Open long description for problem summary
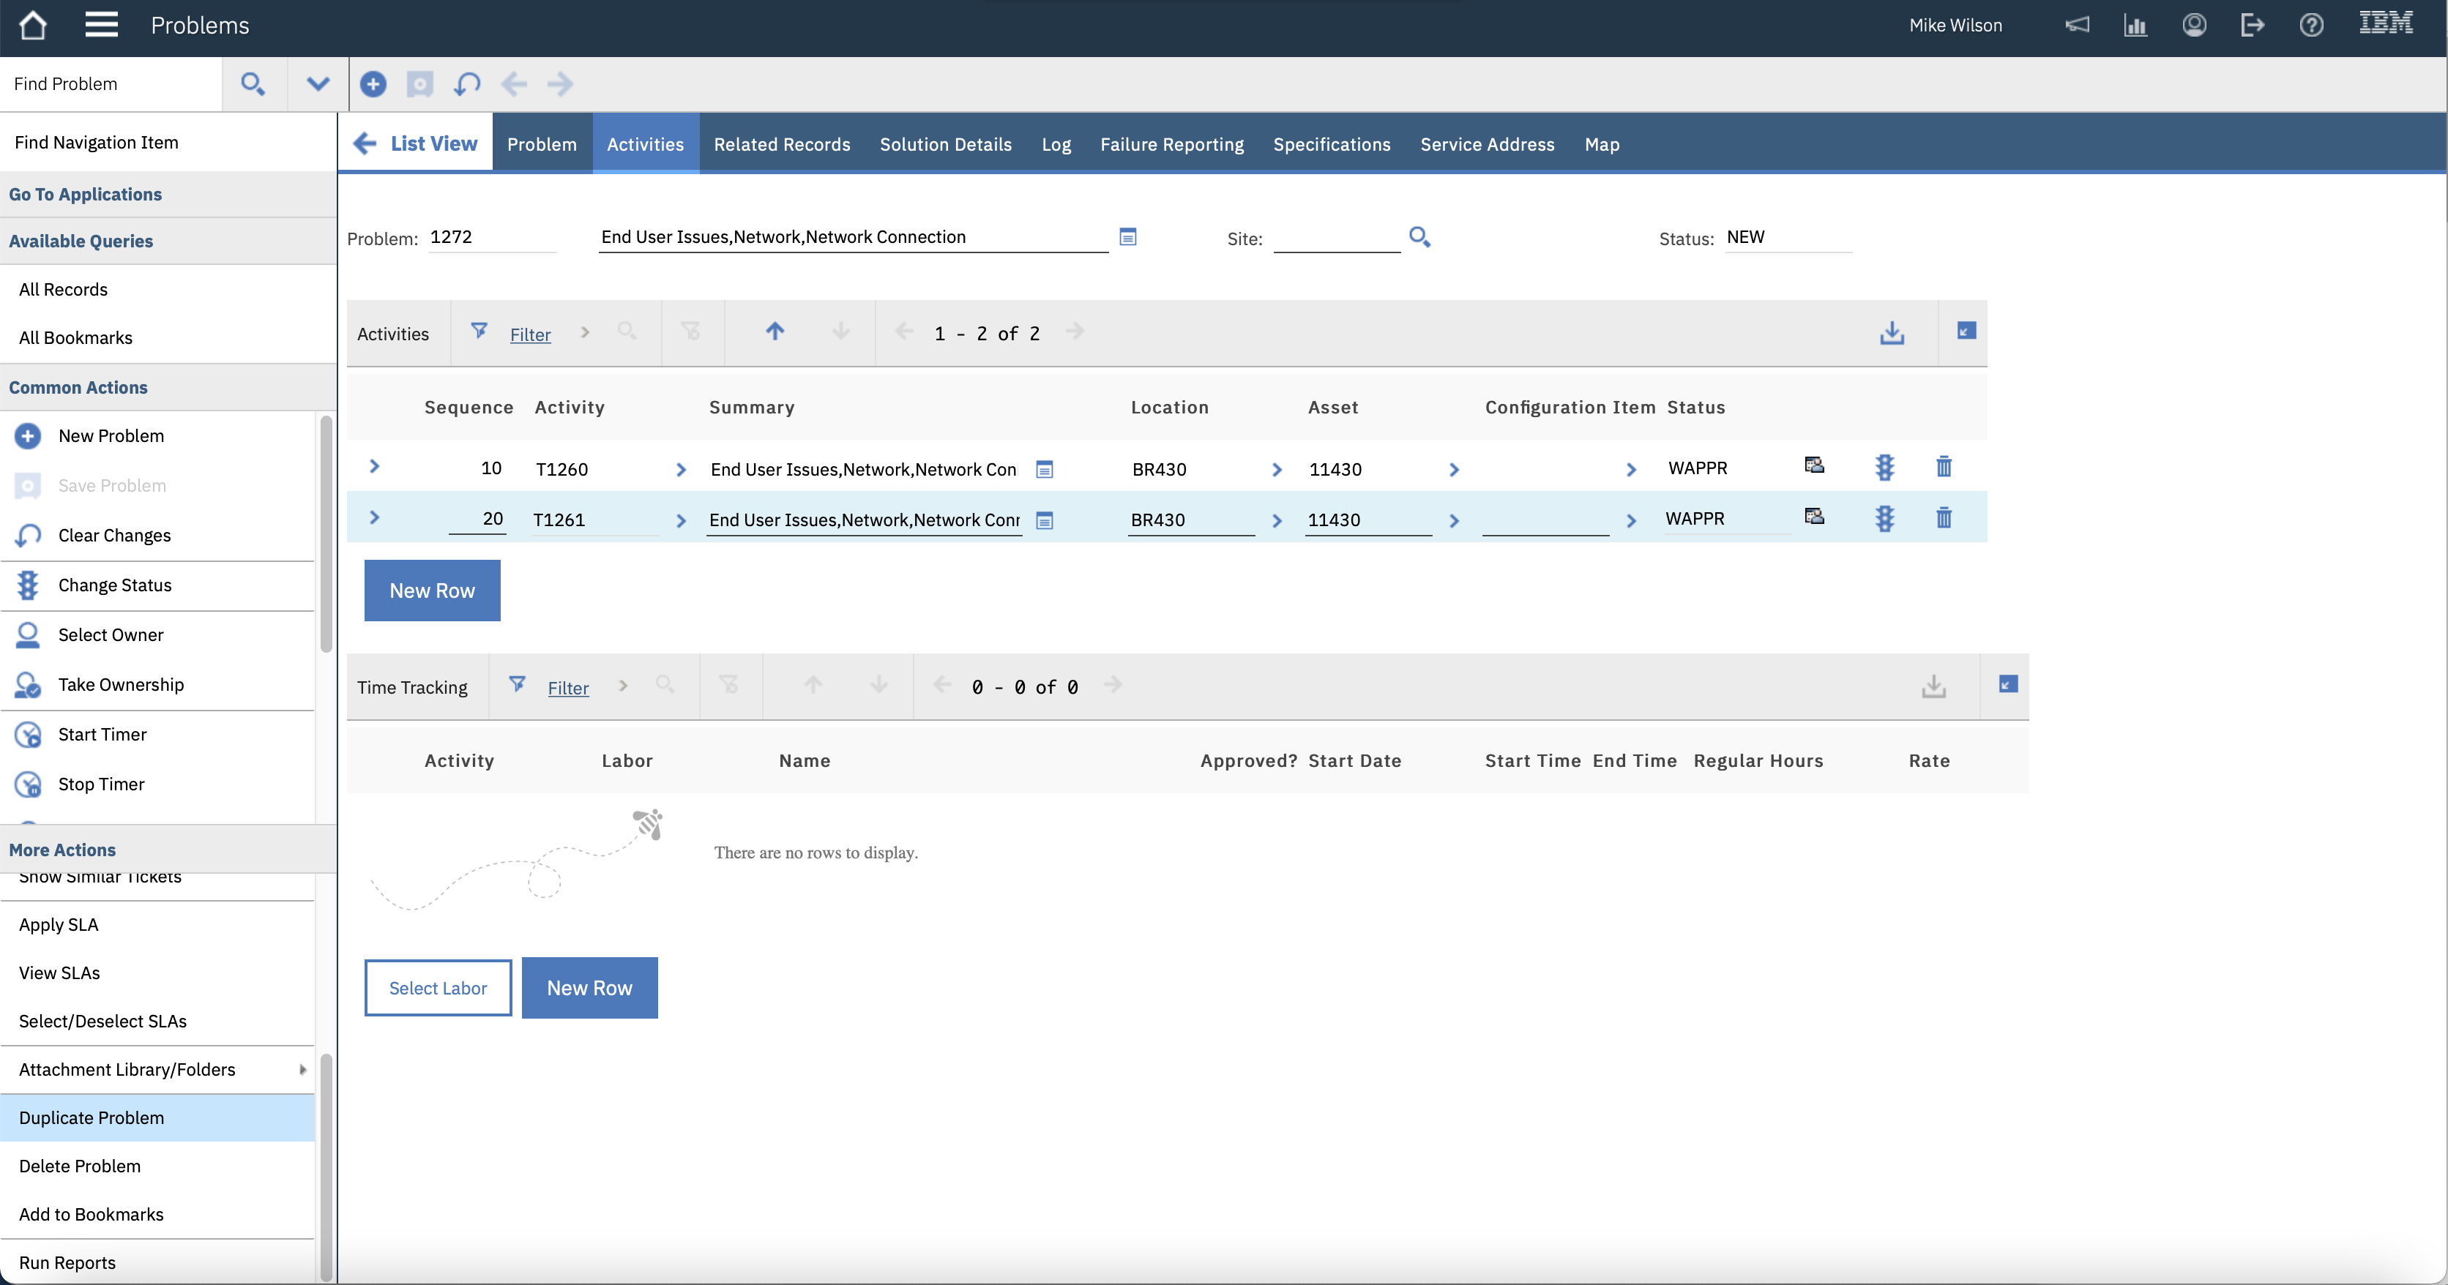This screenshot has height=1285, width=2448. 1128,237
